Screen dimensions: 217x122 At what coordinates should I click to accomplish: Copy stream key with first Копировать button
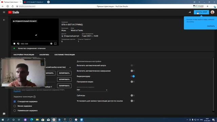(64, 73)
